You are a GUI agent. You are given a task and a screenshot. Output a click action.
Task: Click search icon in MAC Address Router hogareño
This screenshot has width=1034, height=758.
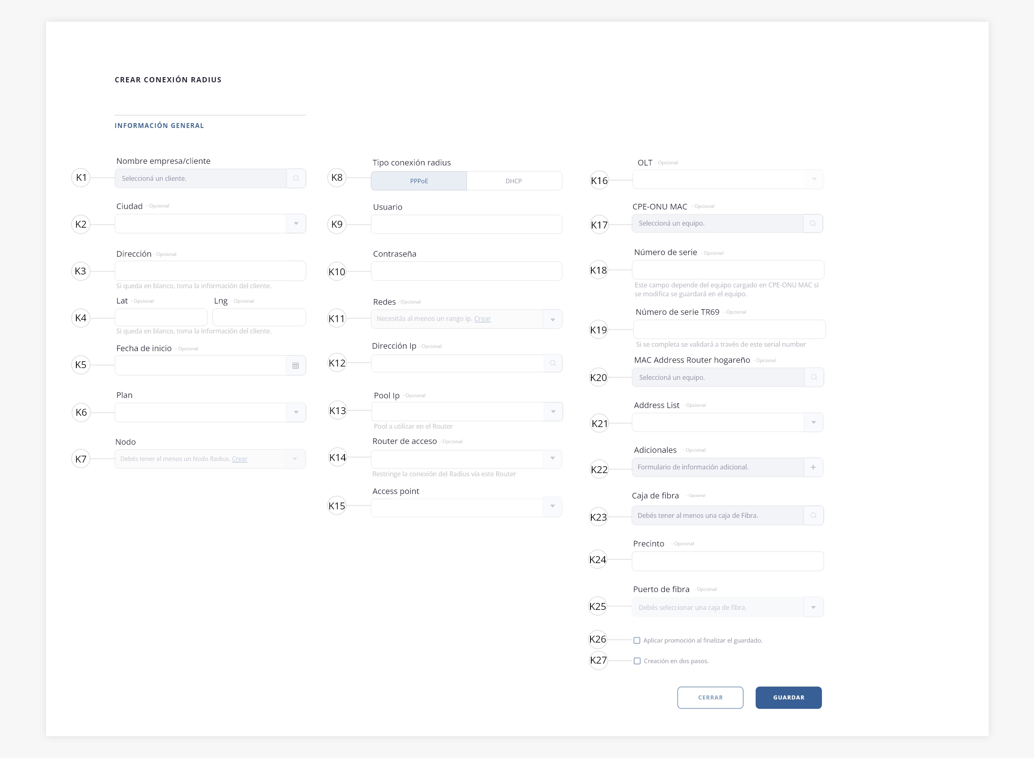coord(813,377)
